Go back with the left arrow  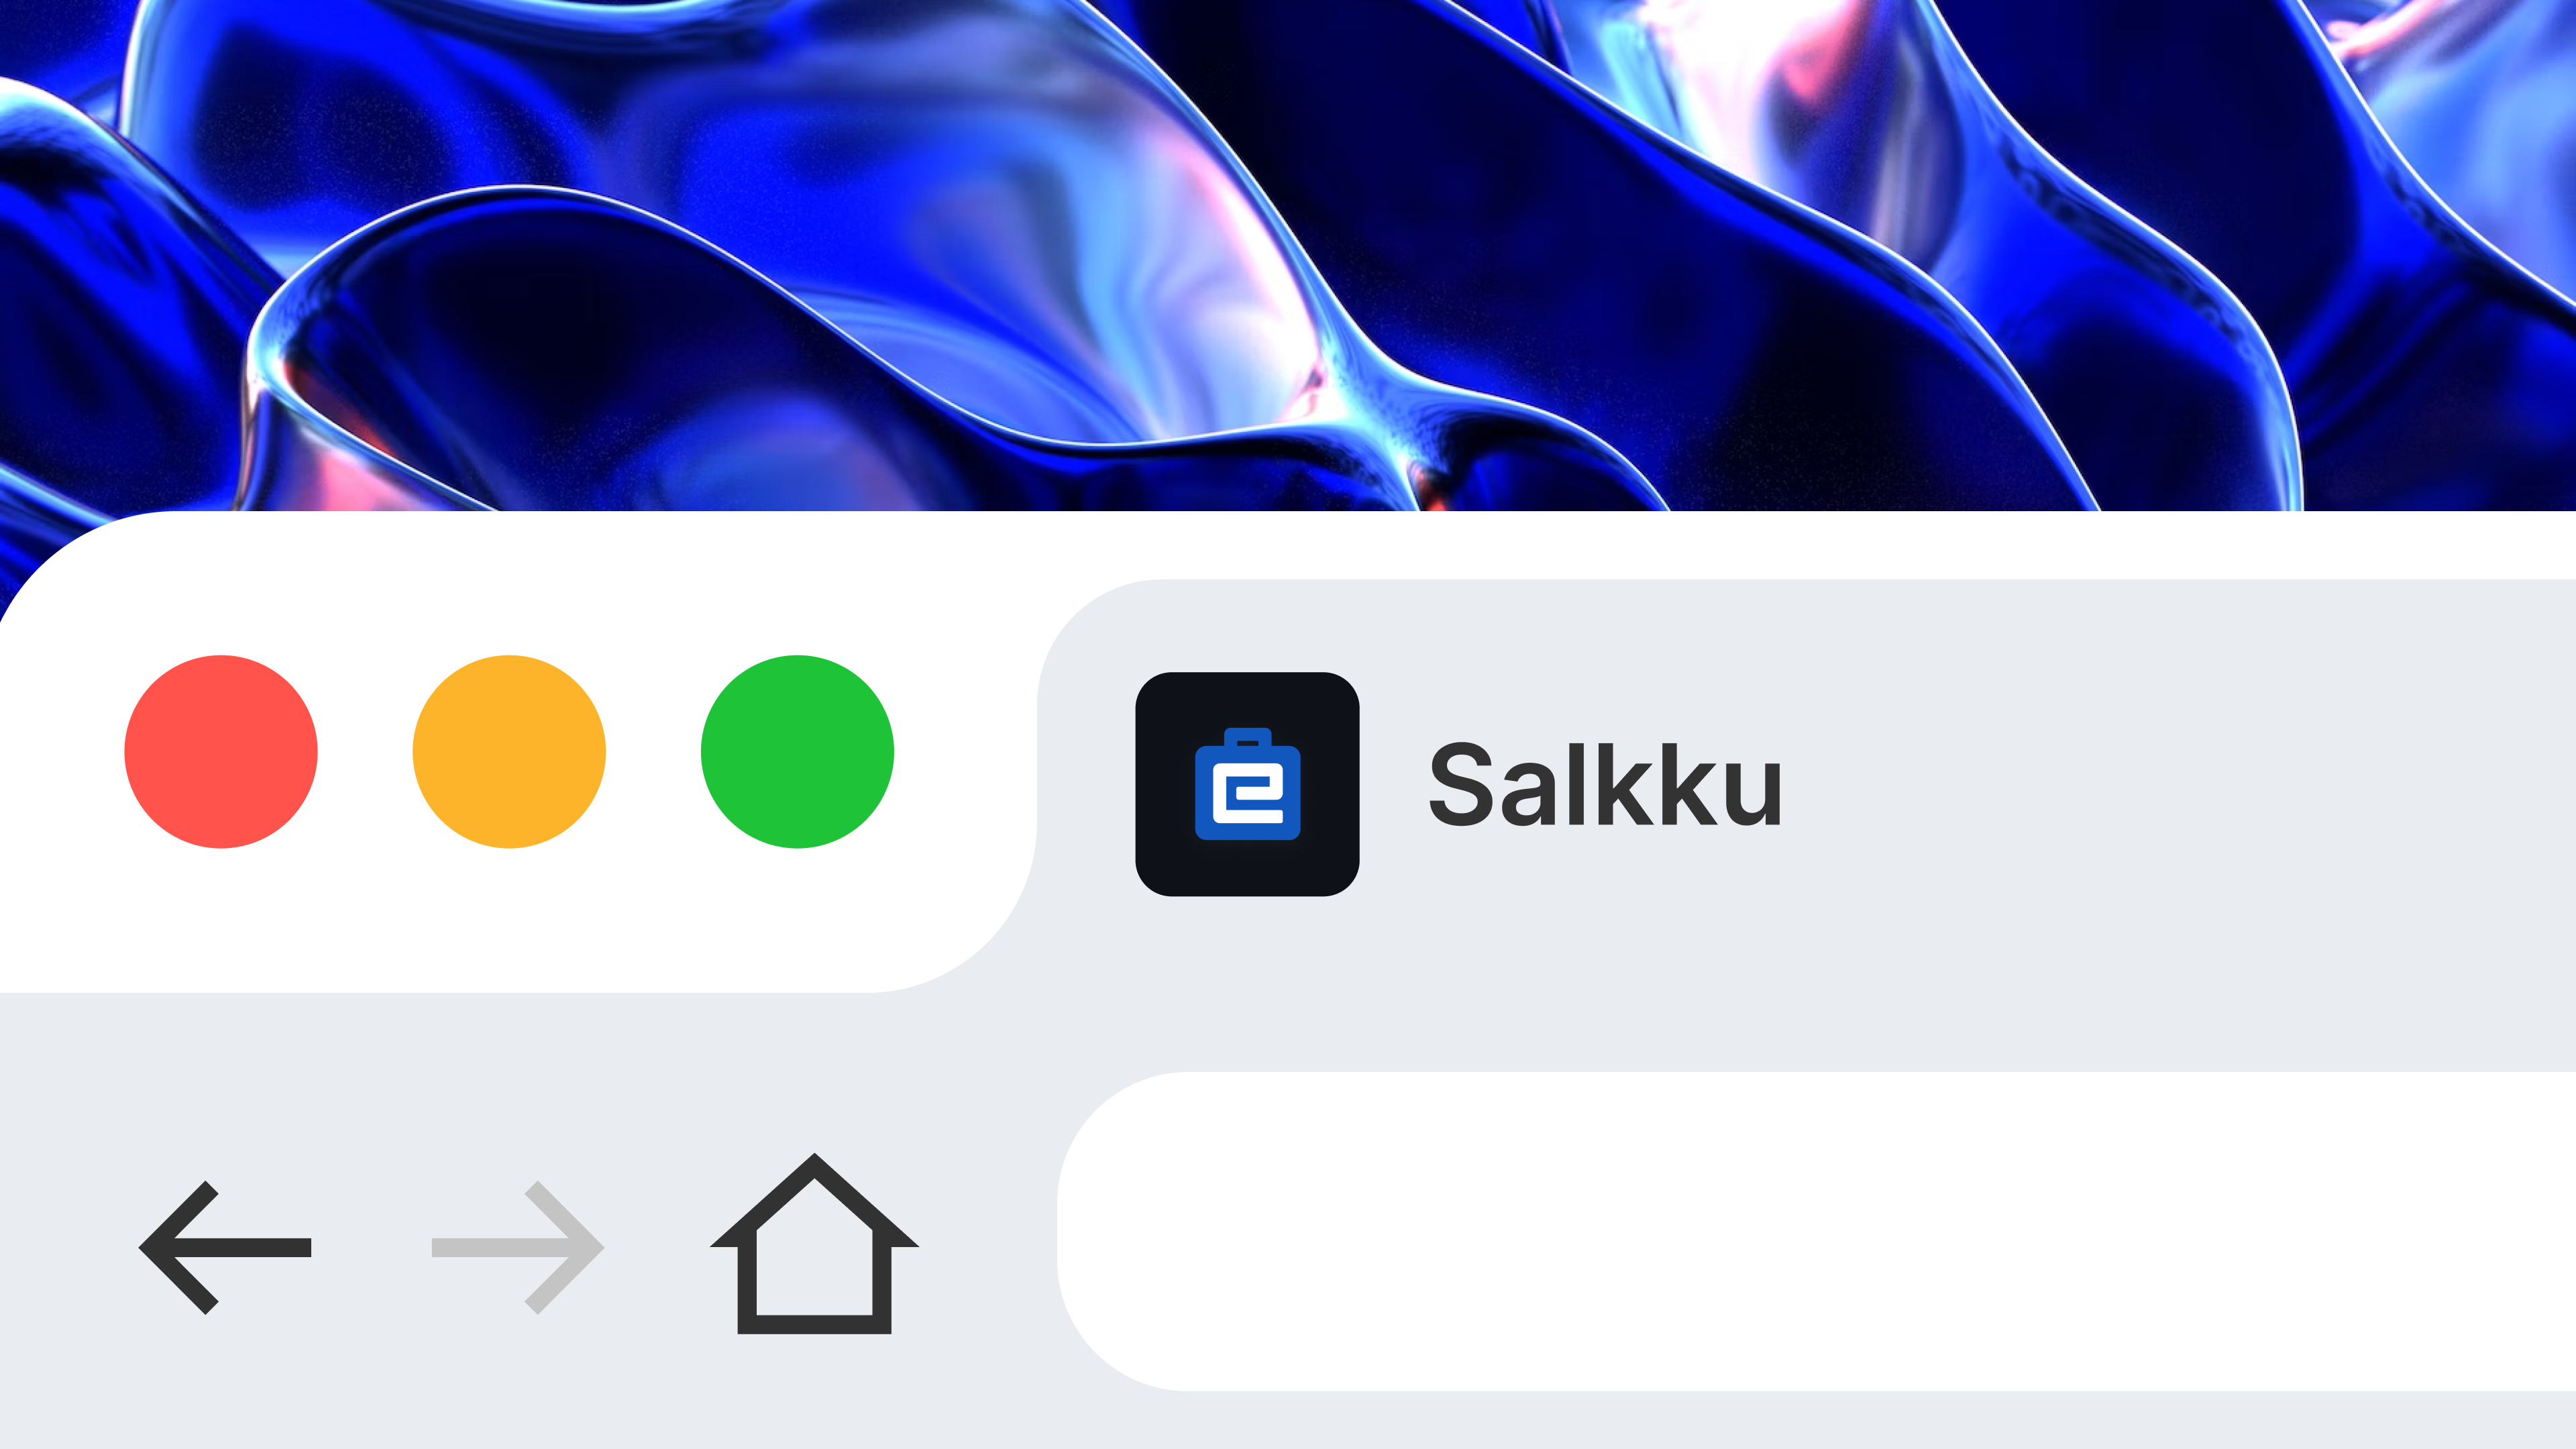225,1247
